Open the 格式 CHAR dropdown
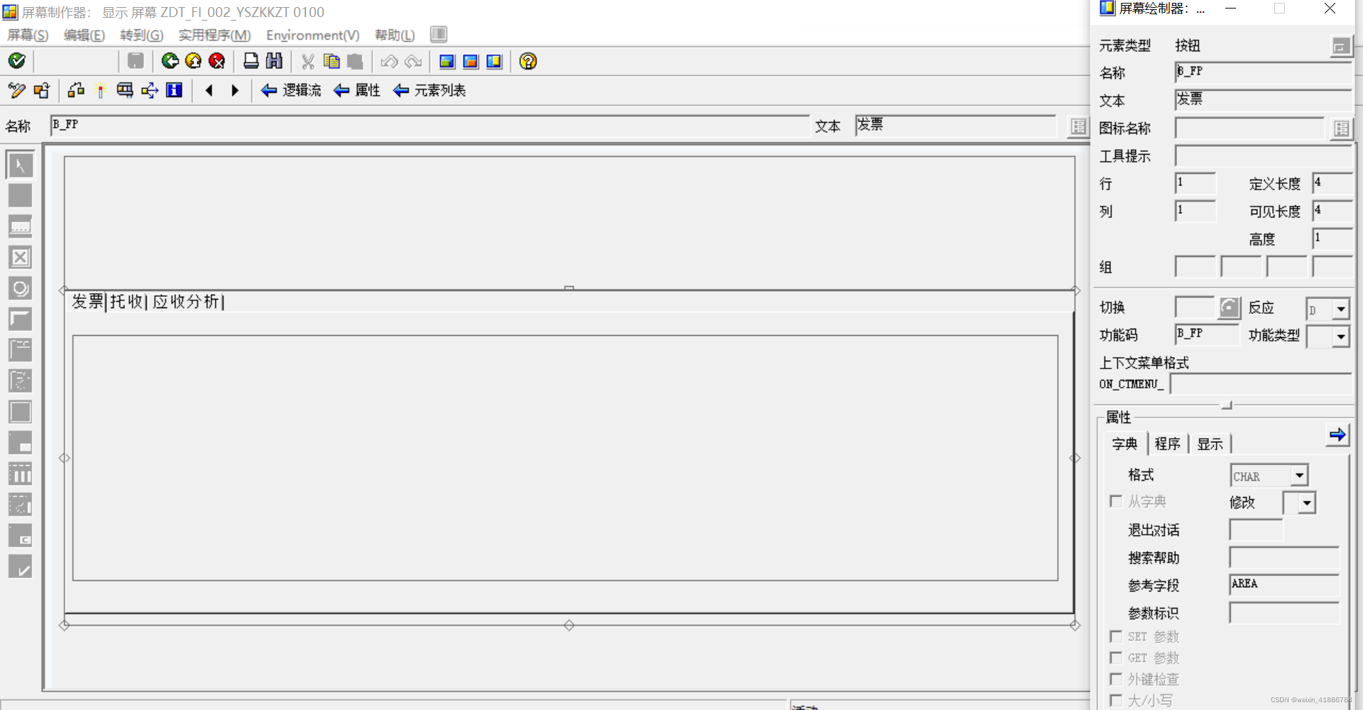 1299,476
